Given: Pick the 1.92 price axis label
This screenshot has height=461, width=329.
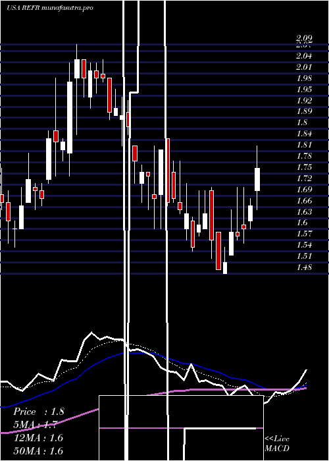Looking at the screenshot, I should coord(304,101).
